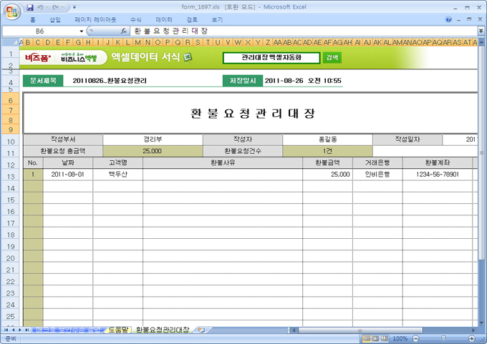Click the green 검색 button
487x344 pixels.
(x=332, y=57)
